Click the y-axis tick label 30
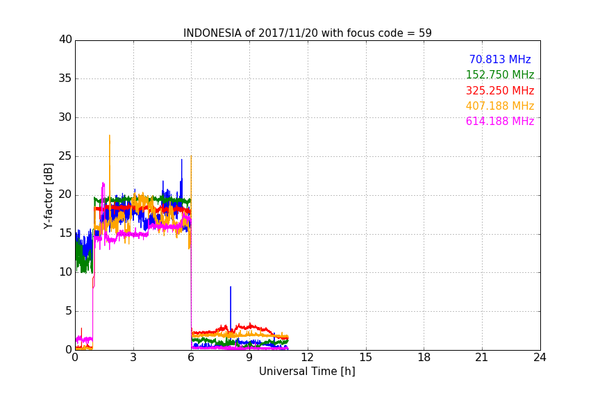This screenshot has height=400, width=600. click(x=65, y=117)
